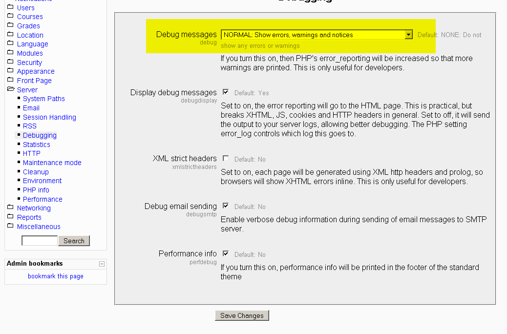Click the folder icon beside Modules
The height and width of the screenshot is (334, 507).
coord(10,52)
